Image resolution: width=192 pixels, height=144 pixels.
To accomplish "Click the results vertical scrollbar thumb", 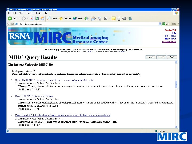I will (x=176, y=84).
